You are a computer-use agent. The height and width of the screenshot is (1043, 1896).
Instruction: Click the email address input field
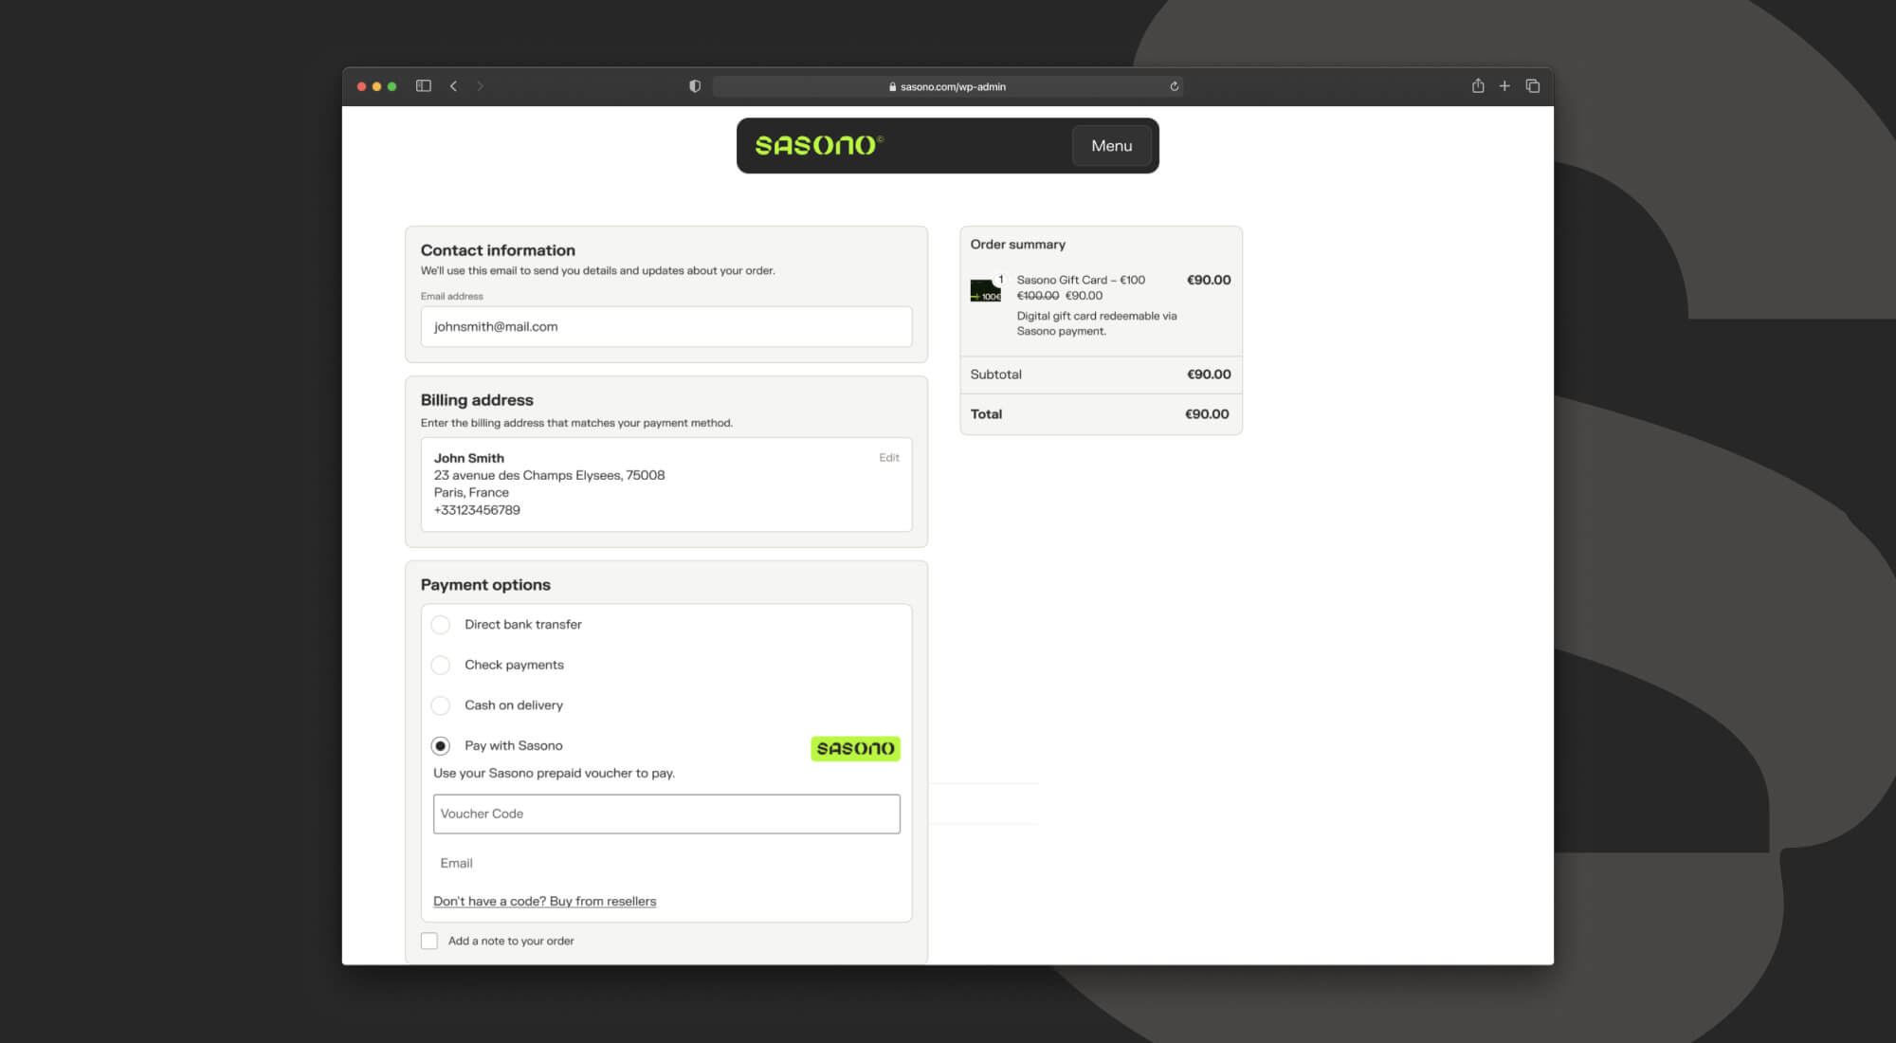(x=665, y=327)
